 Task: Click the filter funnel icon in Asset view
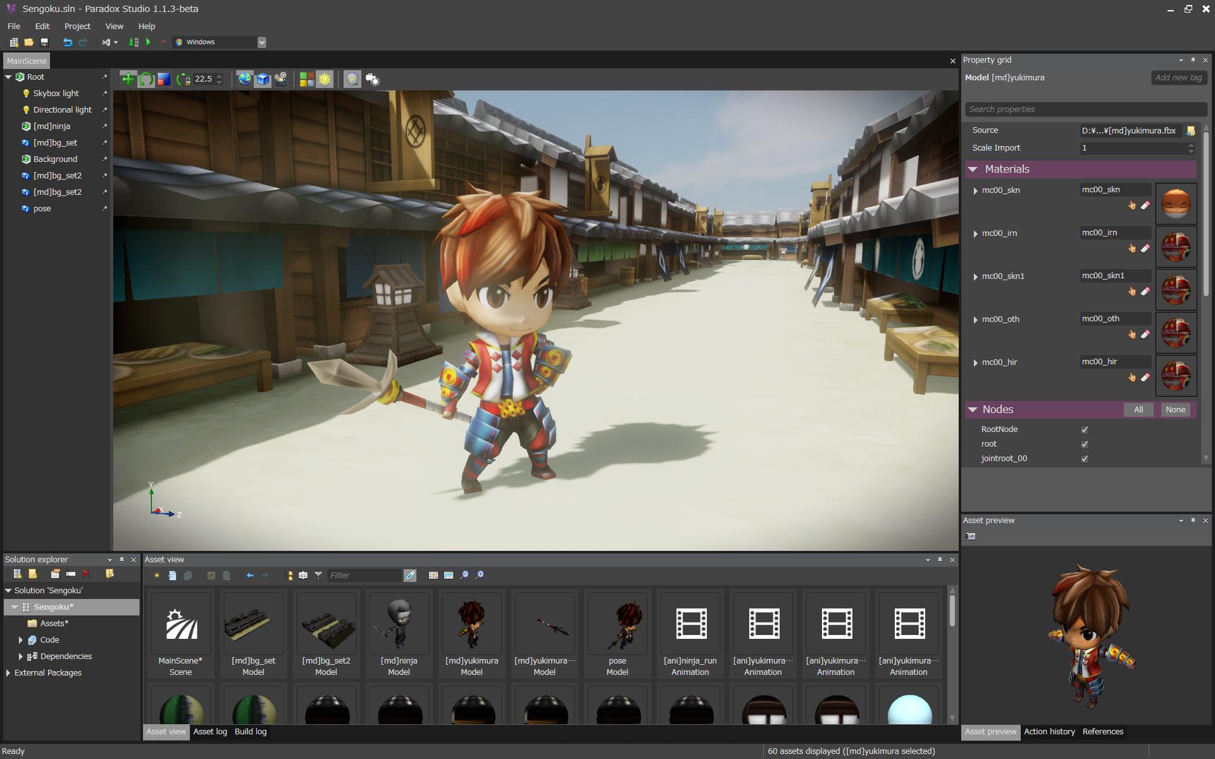point(318,575)
